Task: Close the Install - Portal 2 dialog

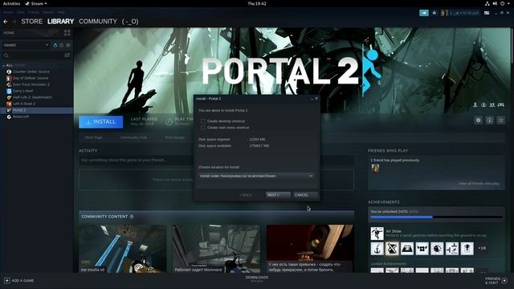Action: click(316, 98)
